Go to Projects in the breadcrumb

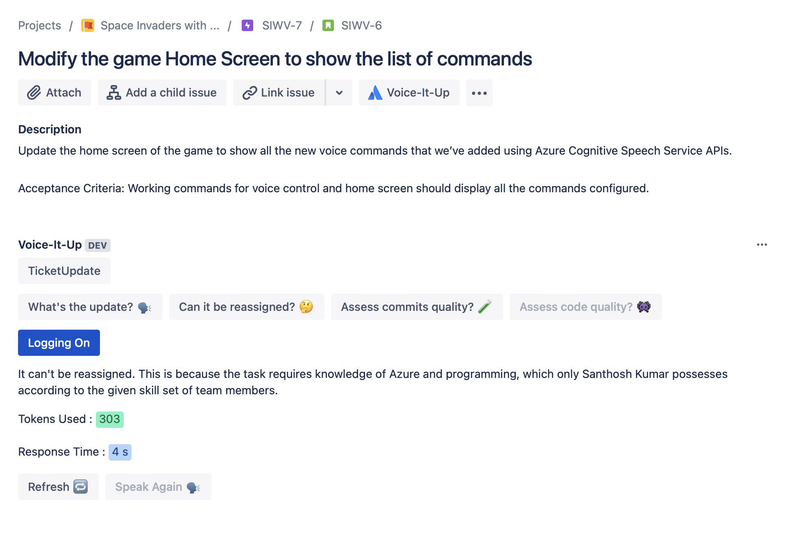(x=40, y=25)
